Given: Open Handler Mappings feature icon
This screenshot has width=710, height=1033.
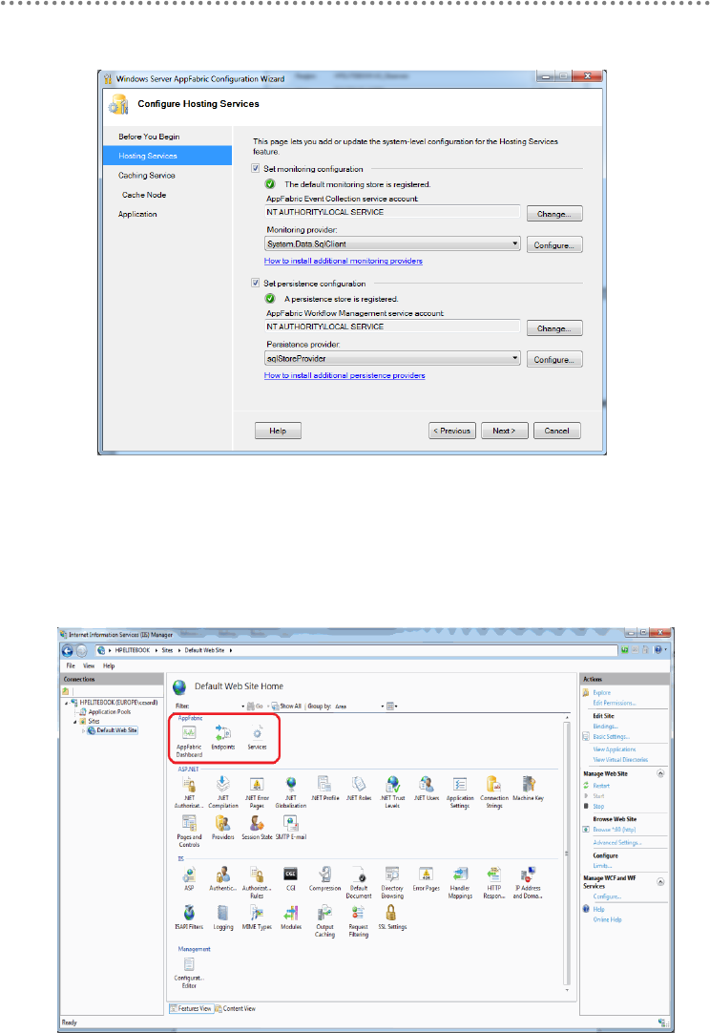Looking at the screenshot, I should [460, 882].
